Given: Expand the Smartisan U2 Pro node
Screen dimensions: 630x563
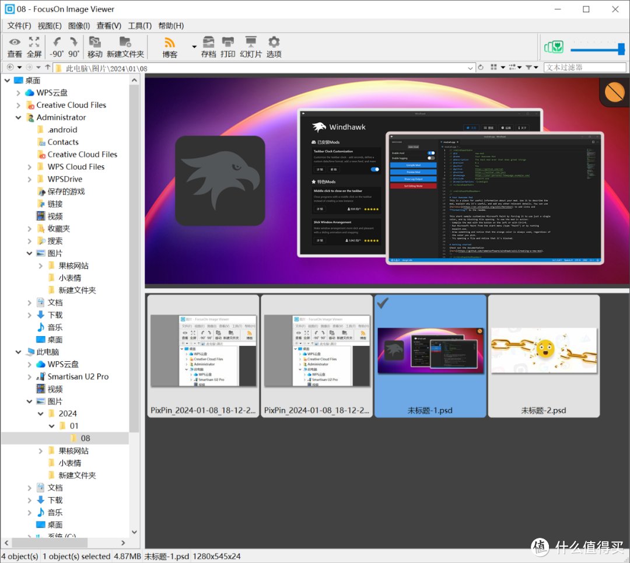Looking at the screenshot, I should (29, 376).
